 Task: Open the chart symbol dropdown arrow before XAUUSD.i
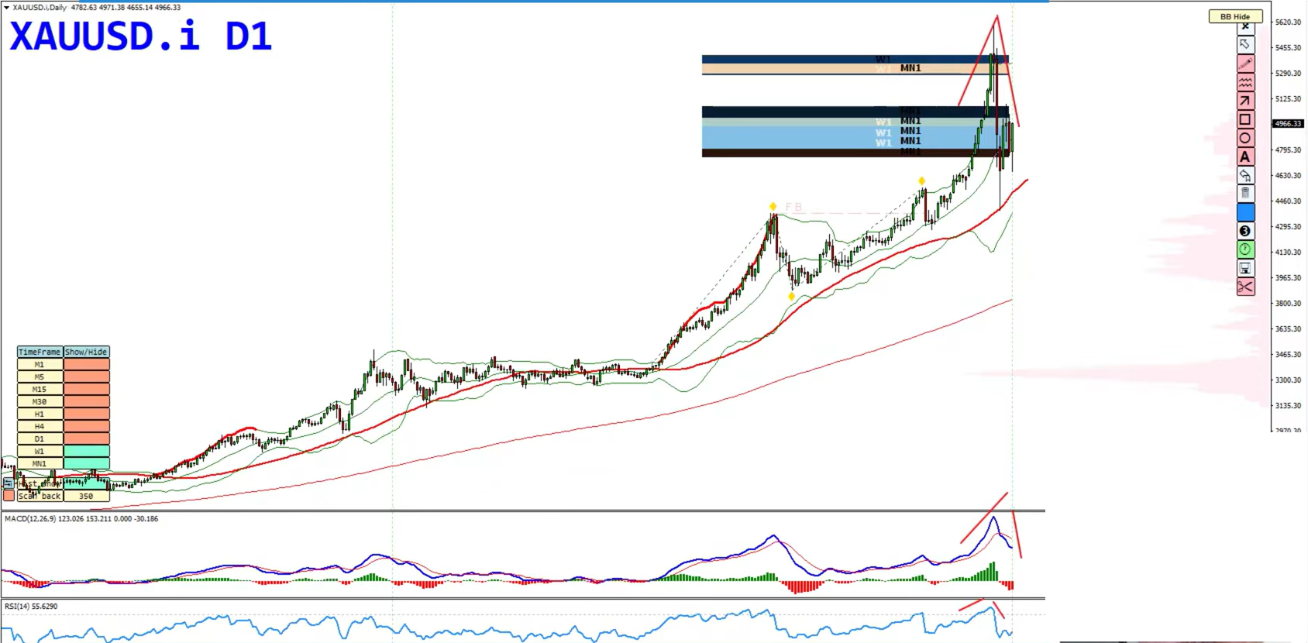coord(7,8)
